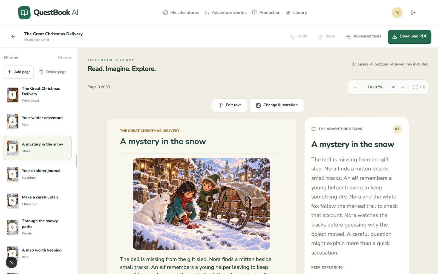438x274 pixels.
Task: Go back using the left arrow
Action: [x=13, y=36]
